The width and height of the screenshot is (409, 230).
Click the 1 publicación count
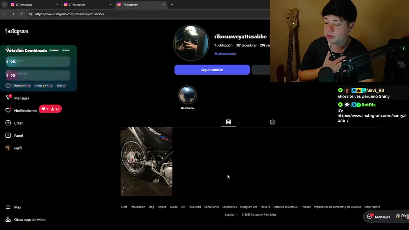click(223, 45)
